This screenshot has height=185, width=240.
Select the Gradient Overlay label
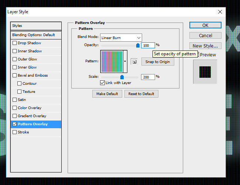coord(32,116)
